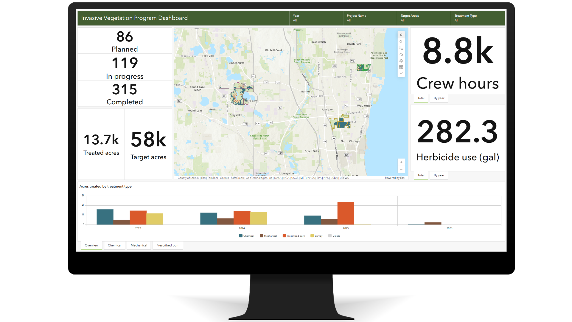Open the Target Areas filter
The image size is (572, 322).
click(423, 18)
